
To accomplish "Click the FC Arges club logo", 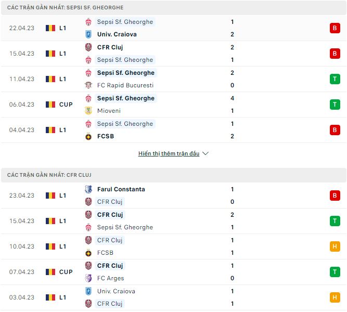I will click(x=88, y=278).
